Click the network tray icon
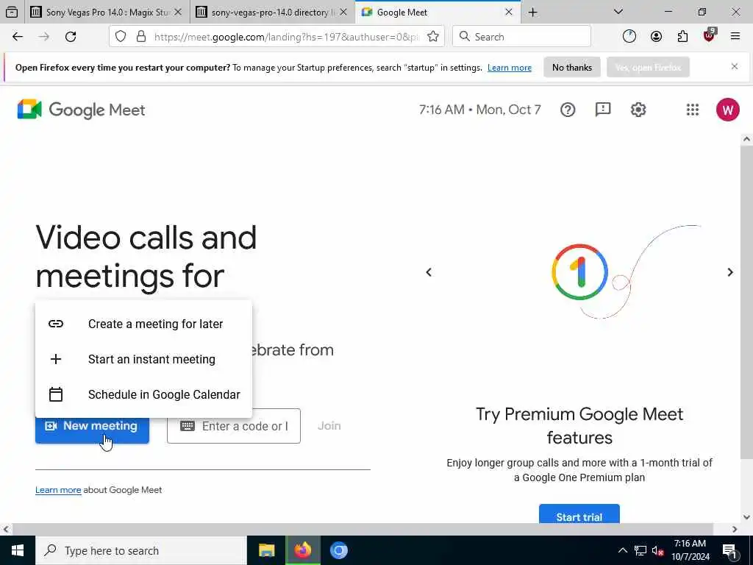The width and height of the screenshot is (753, 565). [x=640, y=550]
